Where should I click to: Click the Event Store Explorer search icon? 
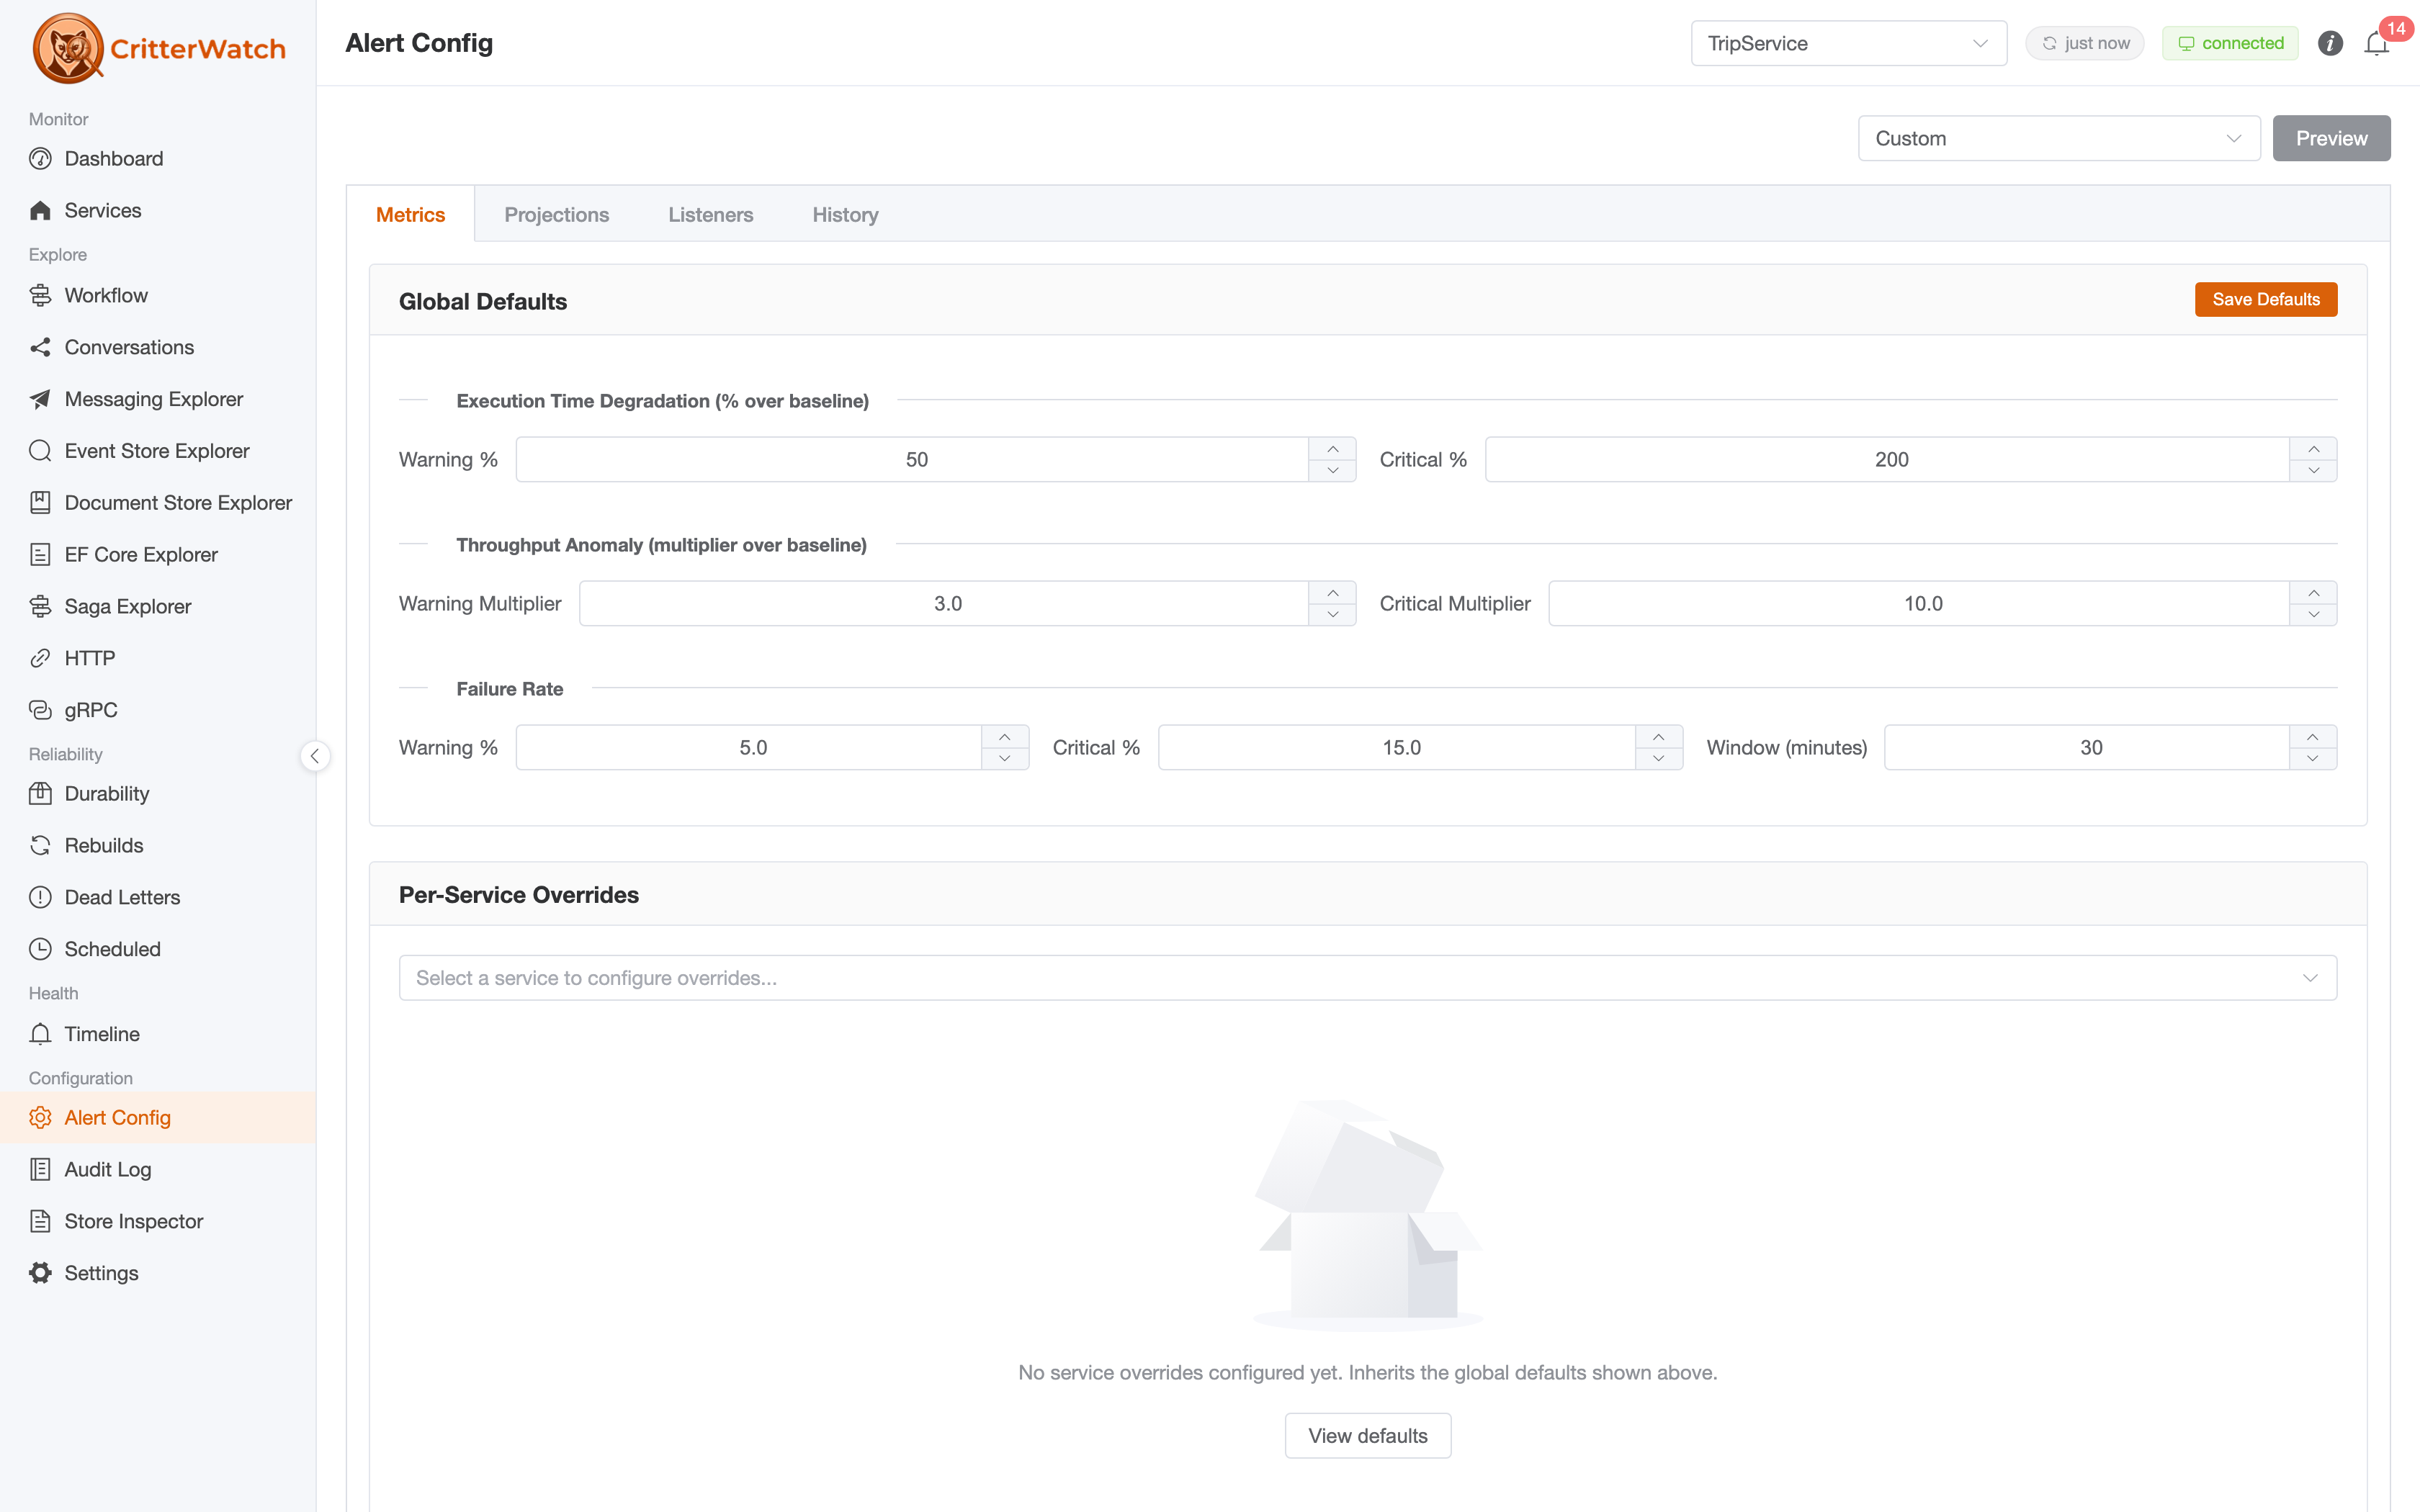tap(40, 451)
